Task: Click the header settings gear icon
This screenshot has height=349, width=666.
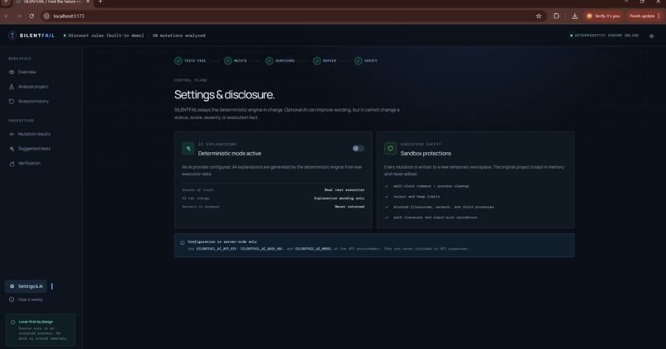Action: click(x=652, y=36)
